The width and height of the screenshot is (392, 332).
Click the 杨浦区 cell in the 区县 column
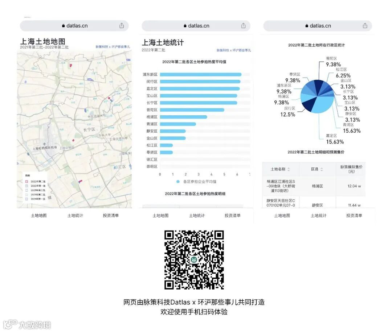[318, 186]
